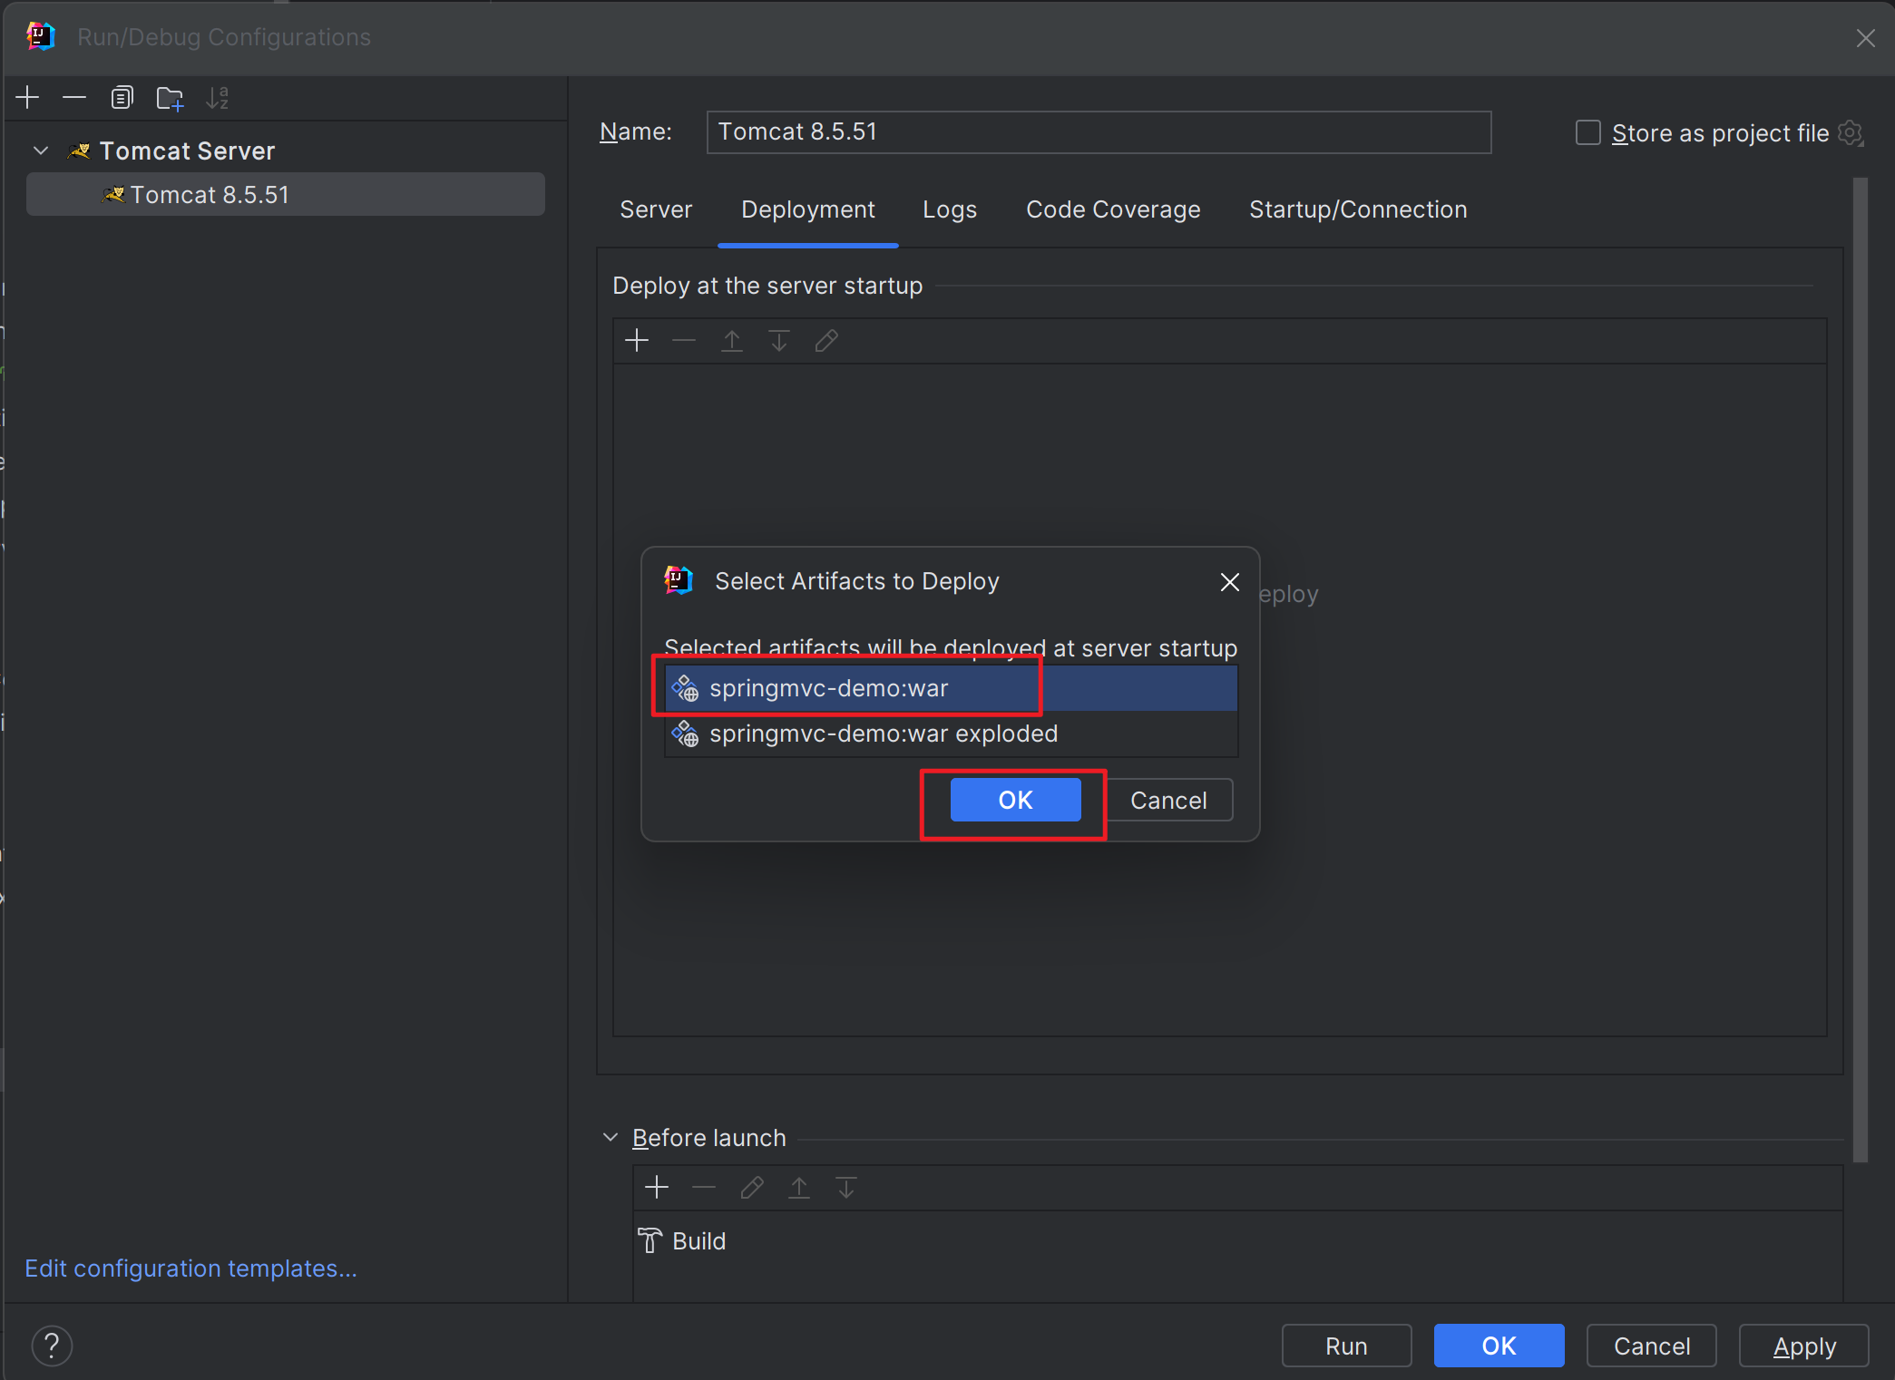Screen dimensions: 1895x1380
Task: Close the Select Artifacts to Deploy dialog
Action: [x=1229, y=582]
